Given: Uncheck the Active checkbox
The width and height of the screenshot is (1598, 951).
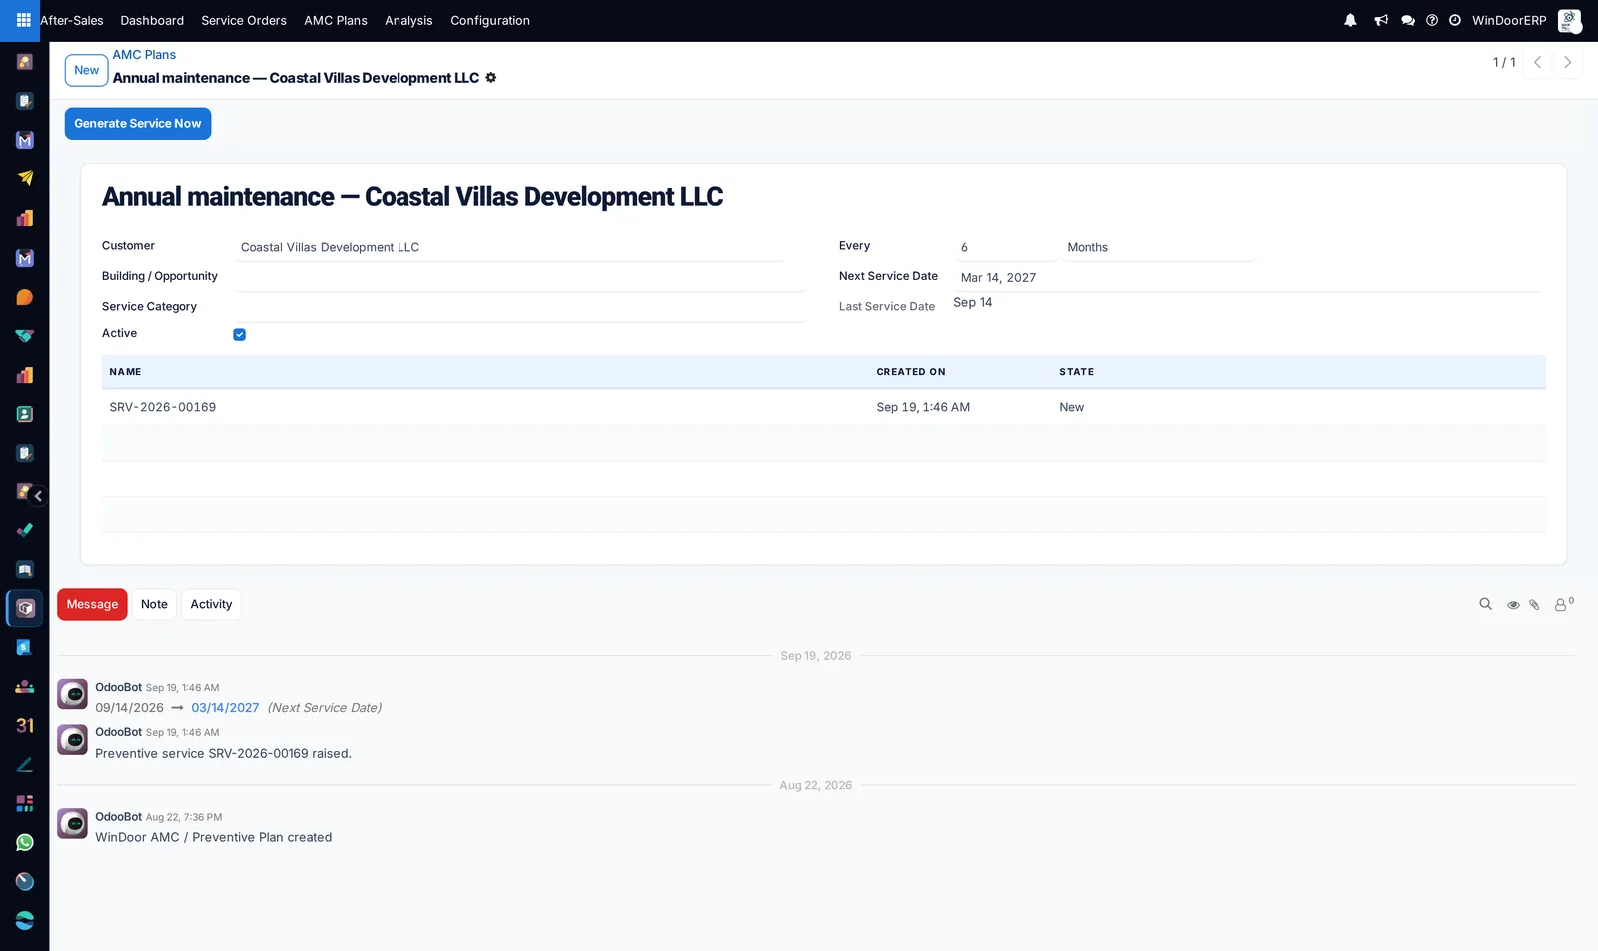Looking at the screenshot, I should (x=240, y=335).
